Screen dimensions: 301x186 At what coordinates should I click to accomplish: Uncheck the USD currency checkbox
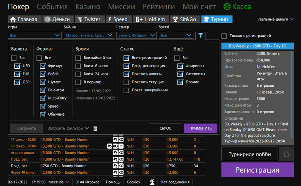tap(17, 66)
